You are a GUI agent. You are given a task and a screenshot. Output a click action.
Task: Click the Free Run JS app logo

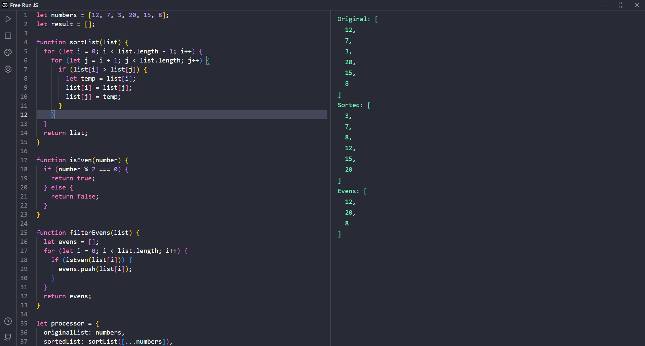tap(5, 5)
